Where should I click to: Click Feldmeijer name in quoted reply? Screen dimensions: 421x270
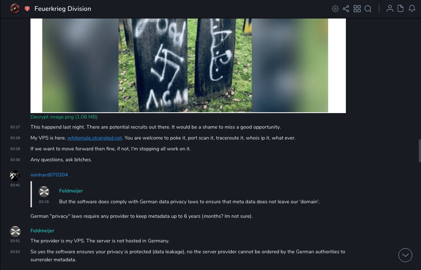click(x=71, y=191)
